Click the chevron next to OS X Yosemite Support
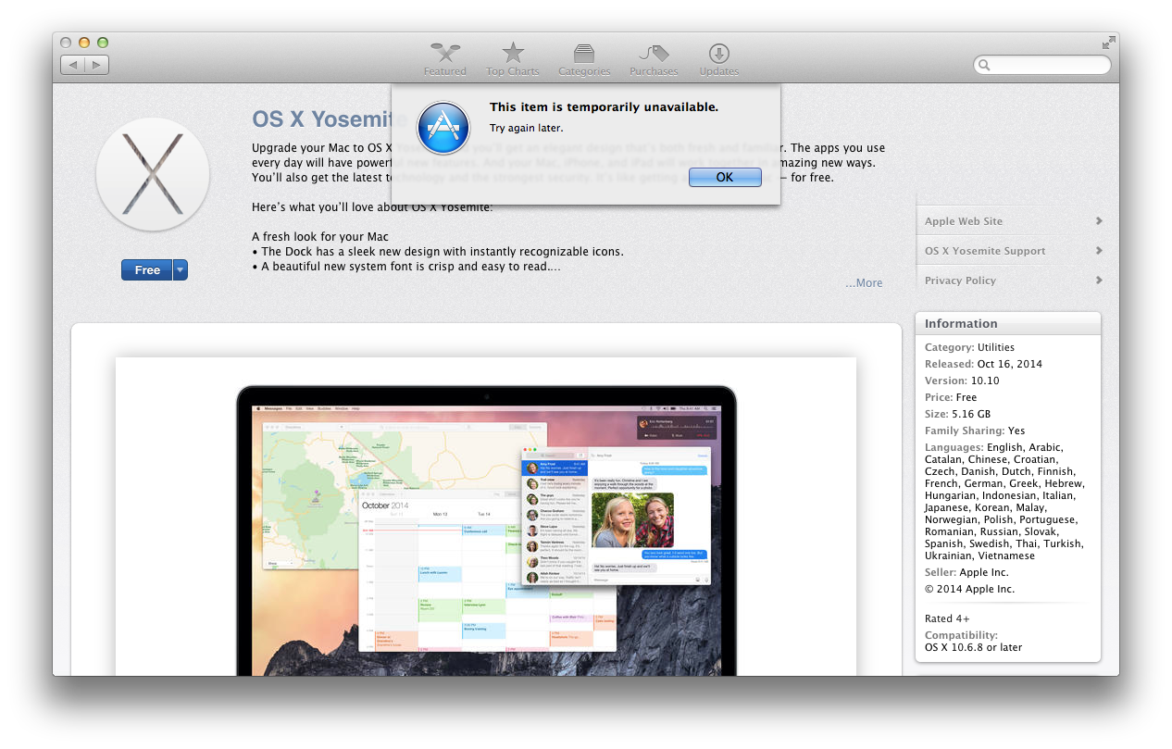1172x749 pixels. 1099,251
